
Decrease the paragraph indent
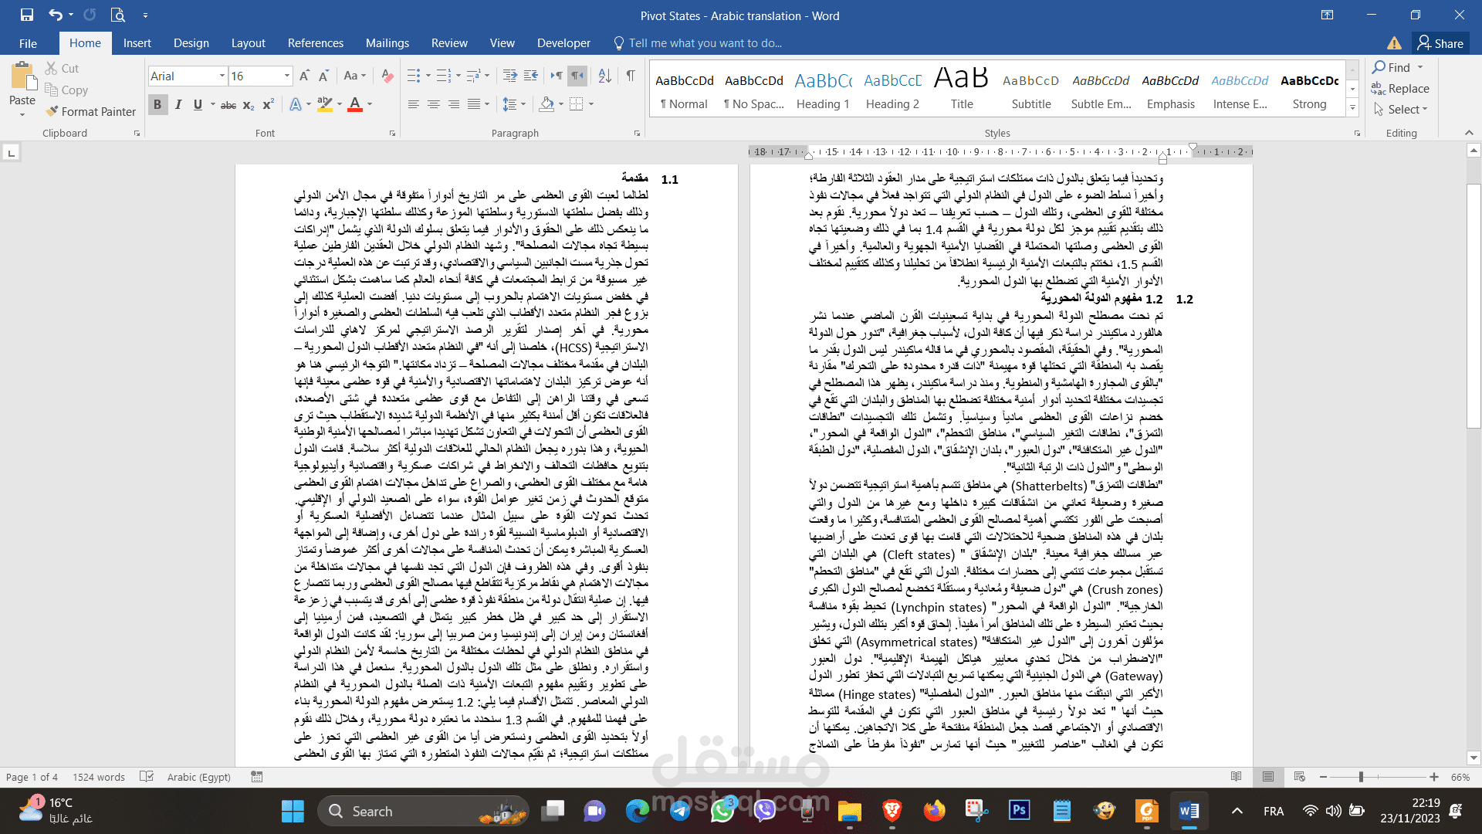tap(510, 76)
